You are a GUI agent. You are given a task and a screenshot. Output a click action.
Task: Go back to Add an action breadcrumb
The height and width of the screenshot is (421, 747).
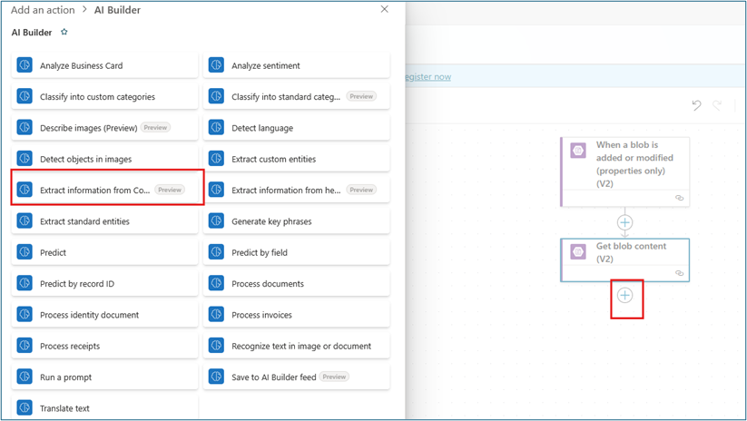click(x=43, y=10)
